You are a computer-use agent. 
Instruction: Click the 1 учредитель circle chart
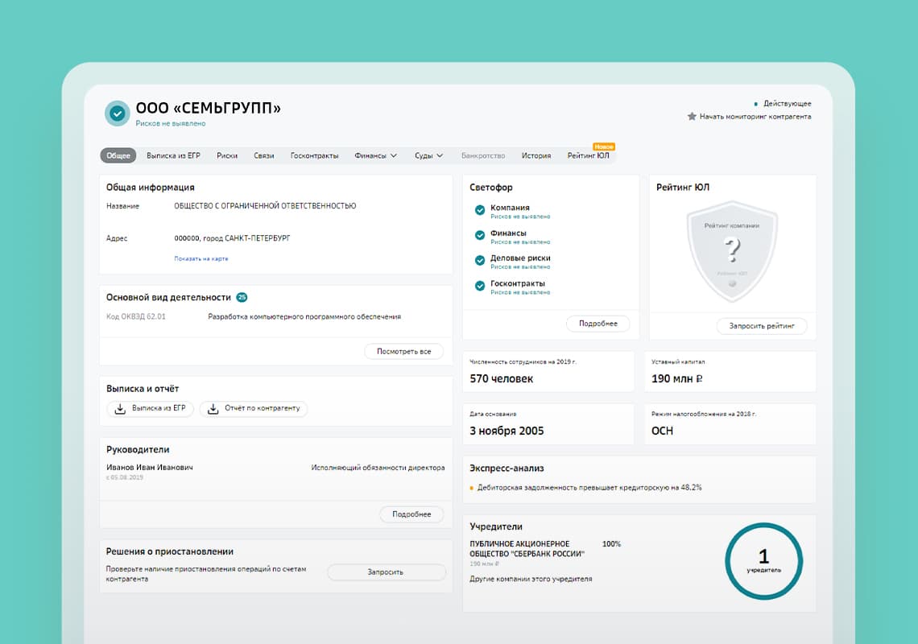[763, 561]
